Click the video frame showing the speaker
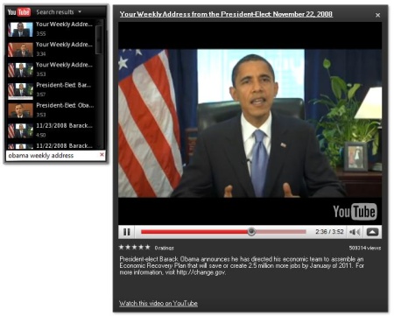This screenshot has height=316, width=394. [250, 123]
